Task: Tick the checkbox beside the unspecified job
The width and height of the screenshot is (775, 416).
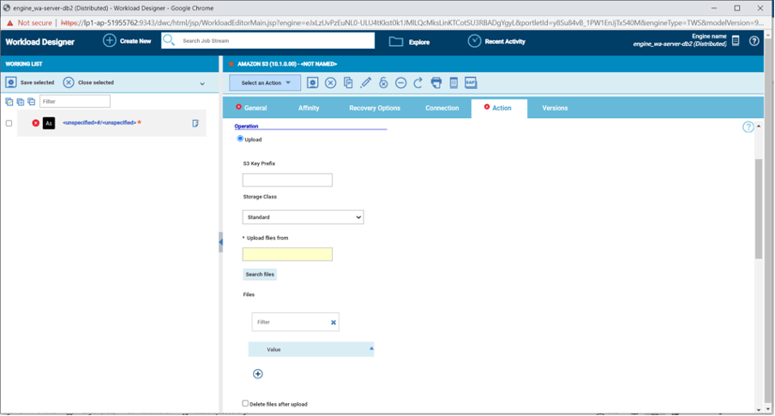Action: pyautogui.click(x=9, y=123)
